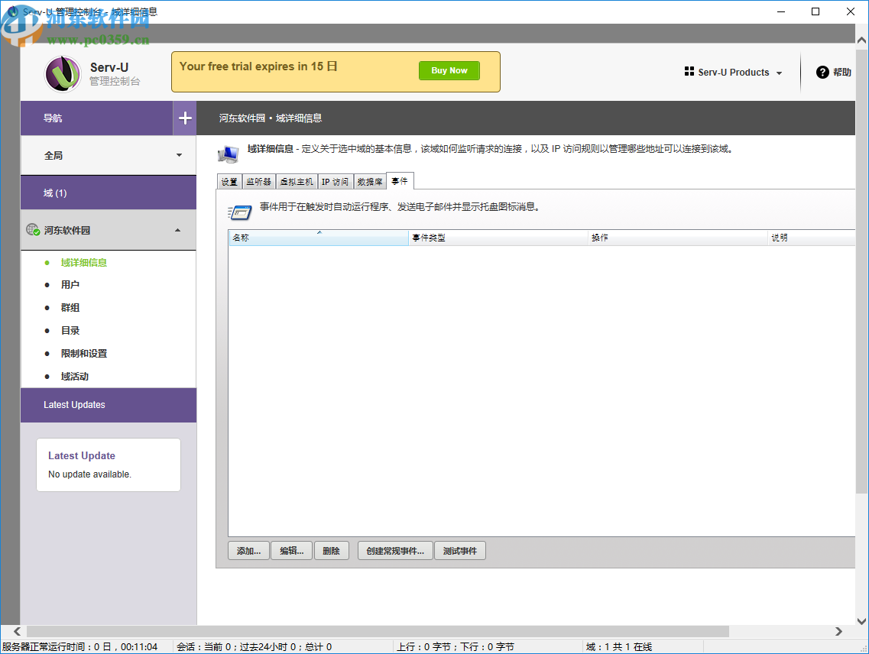This screenshot has height=654, width=869.
Task: Click the 添加... button
Action: tap(248, 551)
